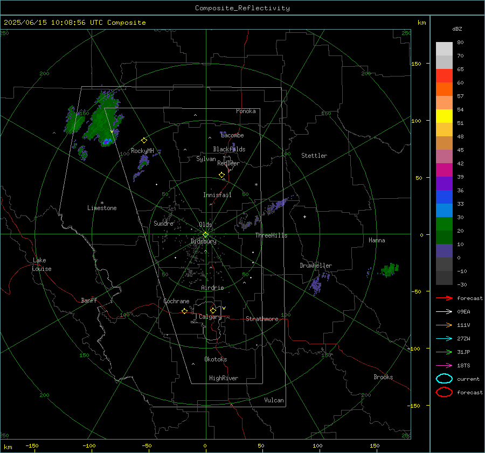Screen dimensions: 485x453
Task: Click the Strathmore map label
Action: click(262, 319)
